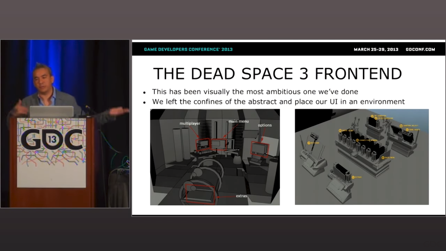The height and width of the screenshot is (251, 446).
Task: Click the 'PRESS START' marker in right render
Action: [346, 131]
